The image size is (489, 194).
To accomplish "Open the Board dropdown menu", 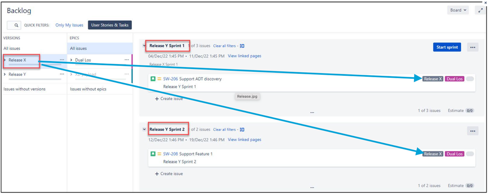I will coord(458,10).
